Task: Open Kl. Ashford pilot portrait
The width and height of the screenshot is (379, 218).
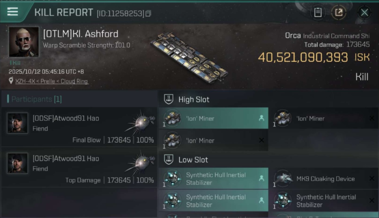Action: (24, 42)
